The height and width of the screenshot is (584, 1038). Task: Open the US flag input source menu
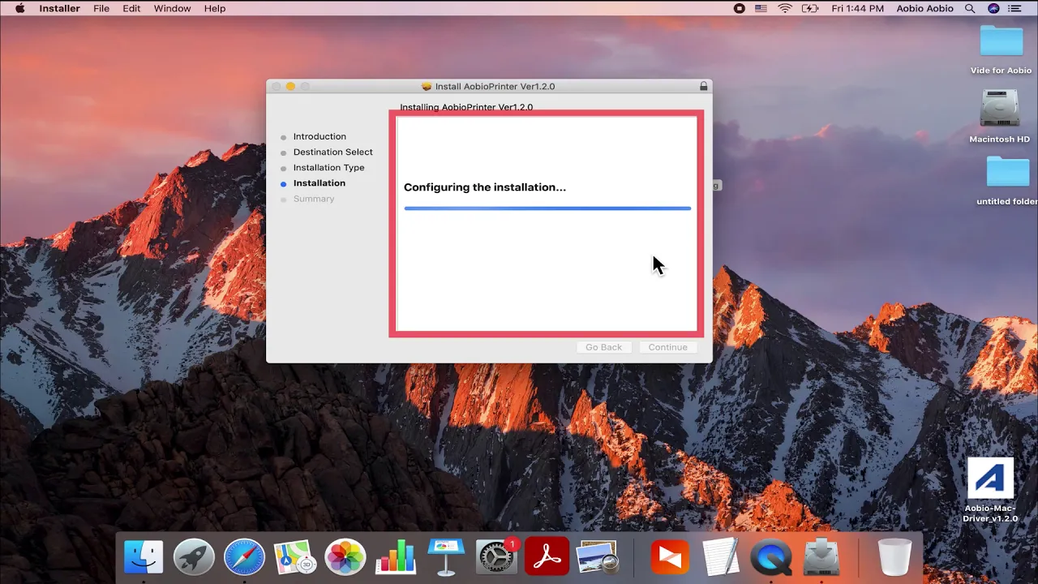[761, 8]
